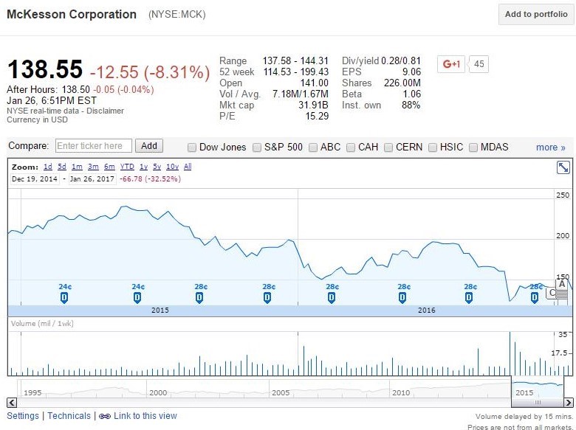
Task: Enable the Dow Jones comparison checkbox
Action: (x=192, y=147)
